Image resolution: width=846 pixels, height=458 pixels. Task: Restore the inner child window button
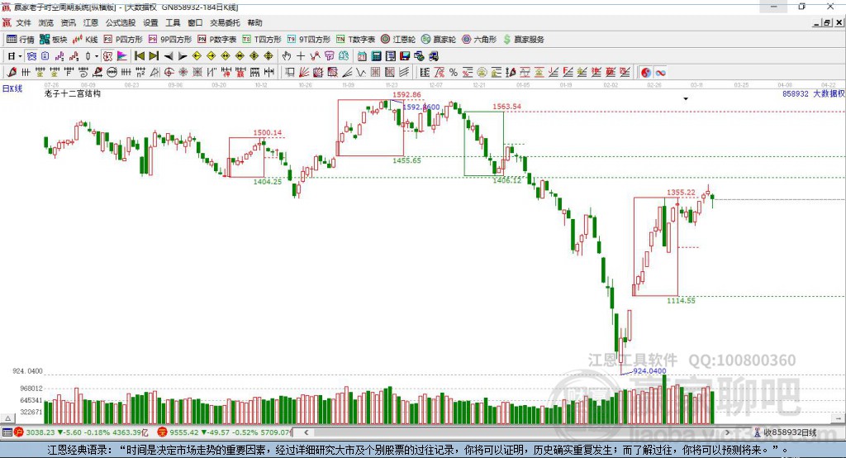pos(827,22)
